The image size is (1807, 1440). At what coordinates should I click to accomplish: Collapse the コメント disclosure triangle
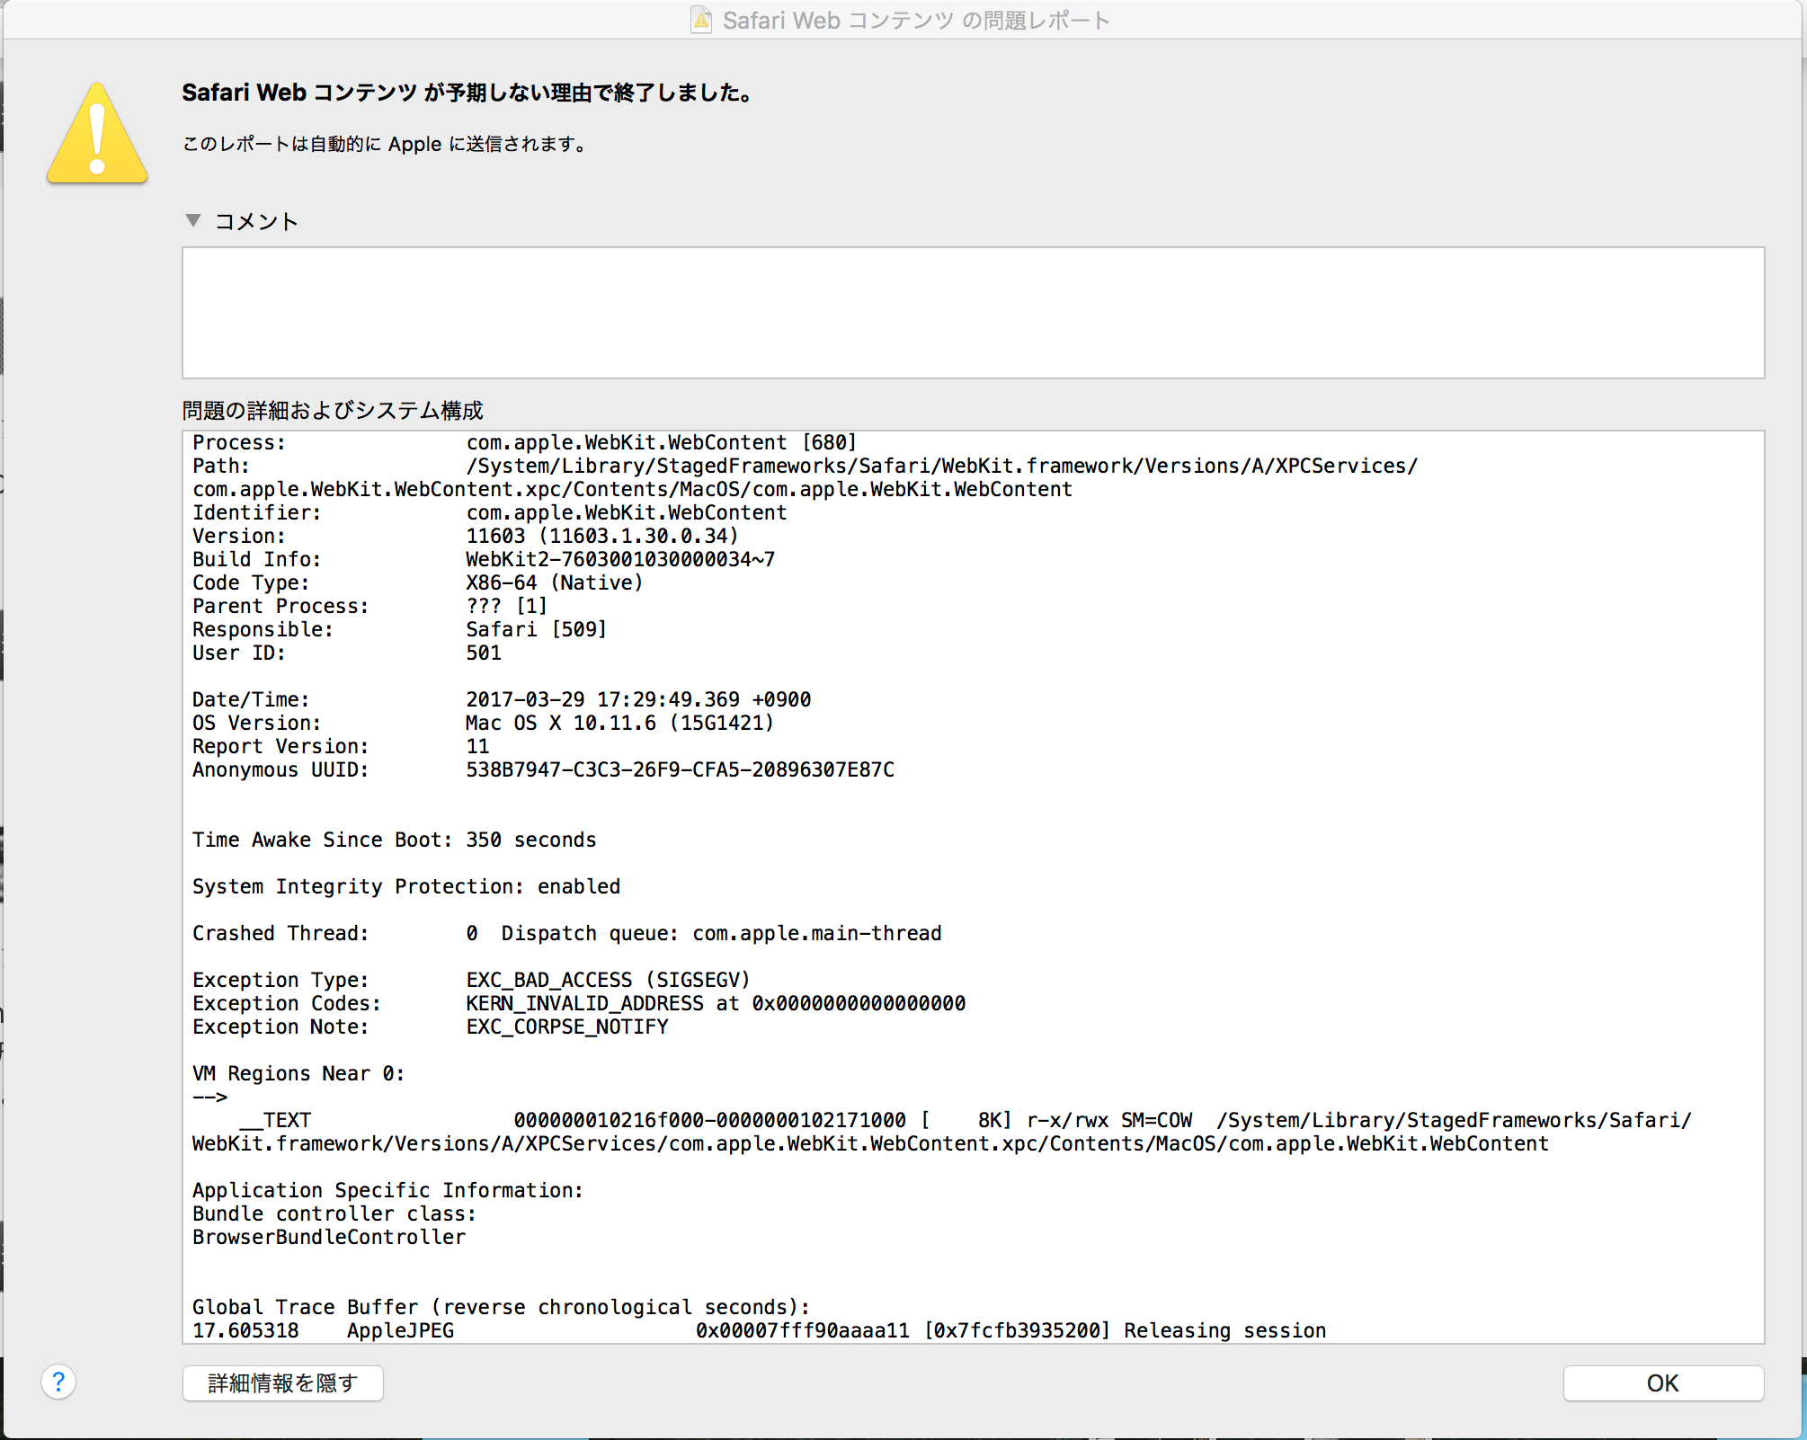click(192, 220)
